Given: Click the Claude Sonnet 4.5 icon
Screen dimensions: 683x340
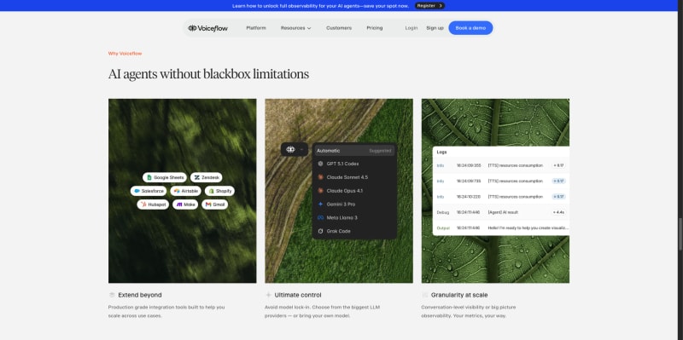Looking at the screenshot, I should 320,177.
